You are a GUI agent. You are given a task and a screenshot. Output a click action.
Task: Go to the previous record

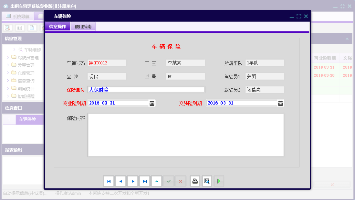click(121, 181)
